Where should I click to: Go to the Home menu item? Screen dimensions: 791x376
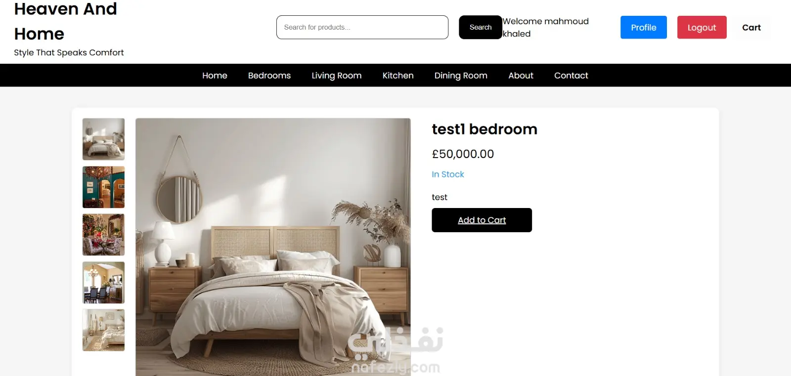pos(215,76)
